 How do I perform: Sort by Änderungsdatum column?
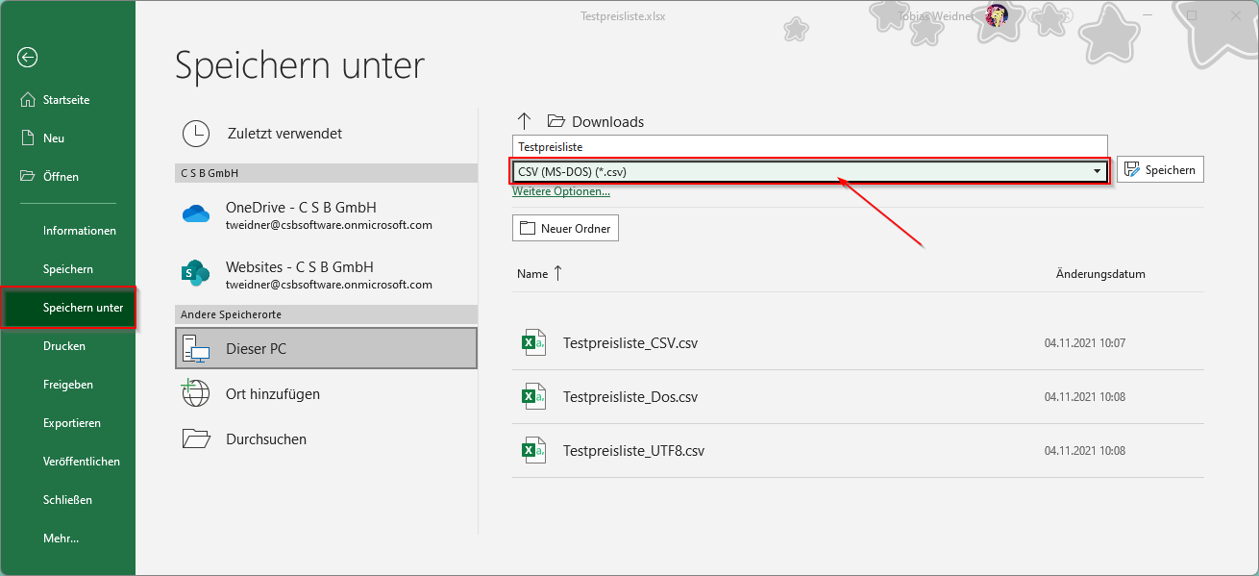(1100, 274)
